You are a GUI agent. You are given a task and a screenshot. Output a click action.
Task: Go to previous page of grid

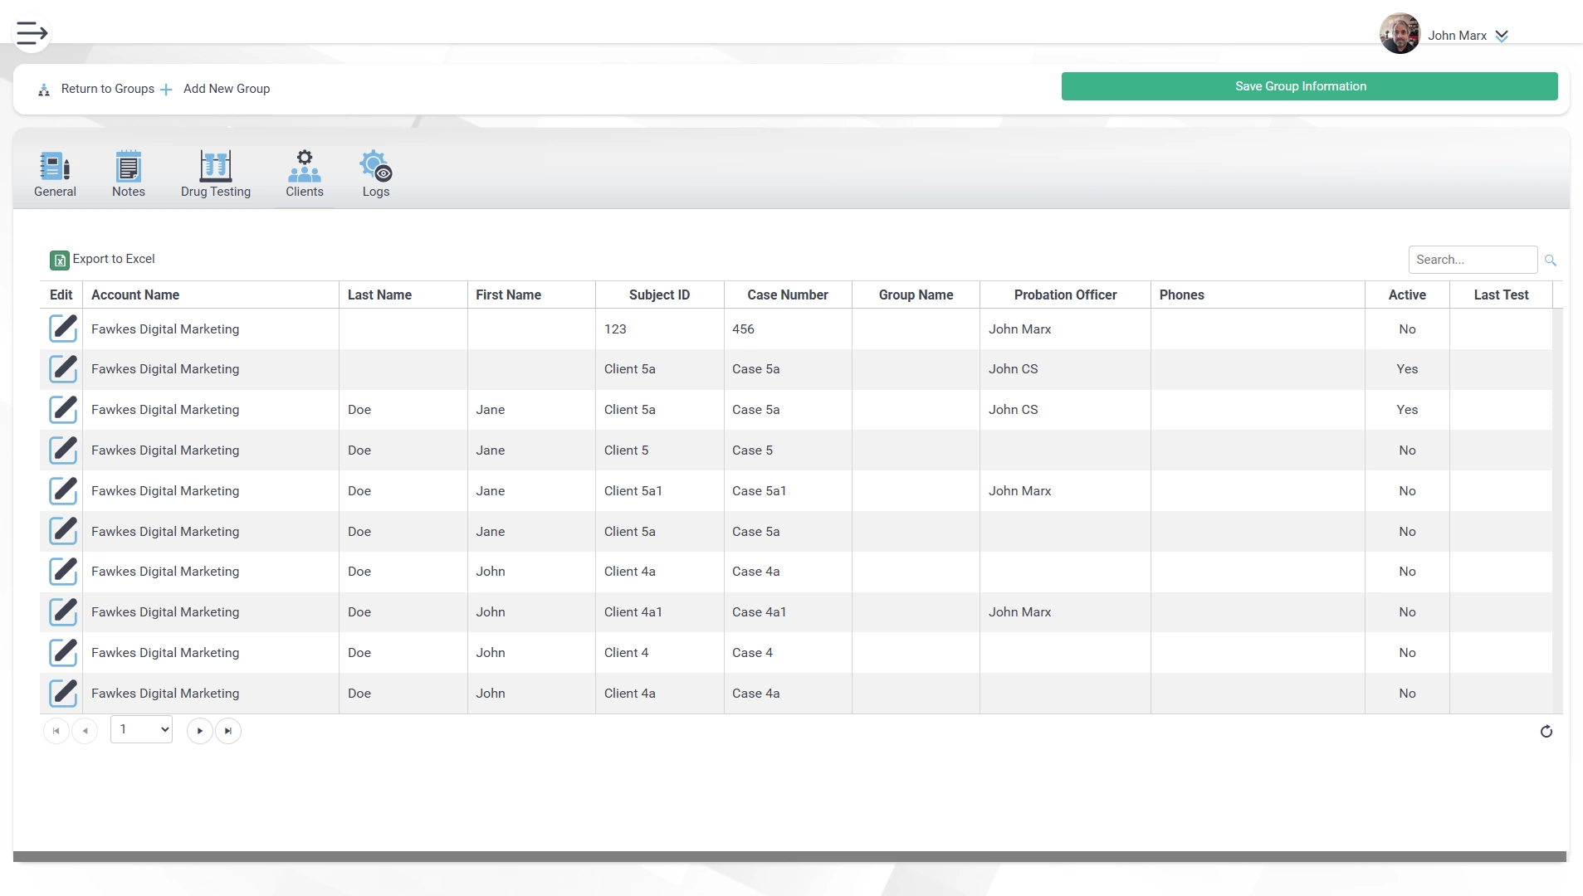(85, 731)
